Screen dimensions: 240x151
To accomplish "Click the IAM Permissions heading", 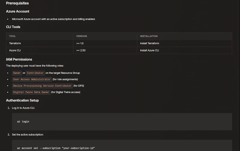I will pyautogui.click(x=19, y=59).
